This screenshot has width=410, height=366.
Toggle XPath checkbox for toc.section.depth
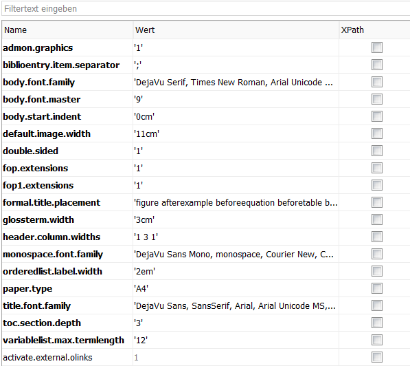point(377,323)
